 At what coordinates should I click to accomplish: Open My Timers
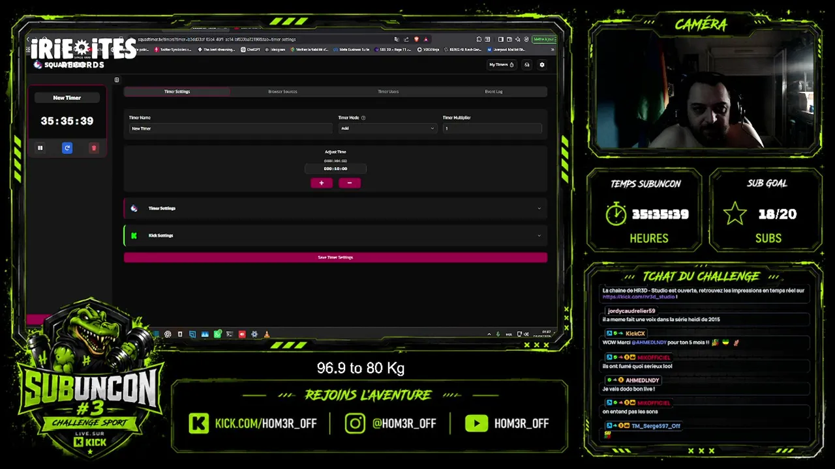501,64
